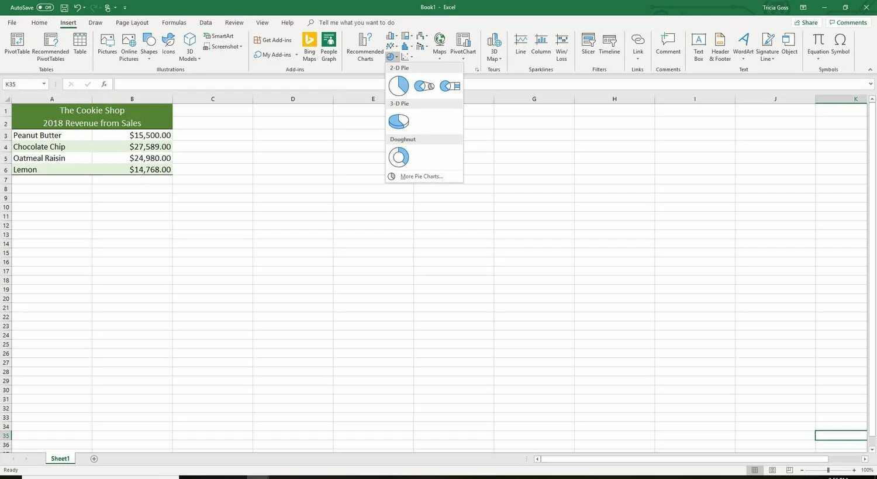Expand the formula bar

pyautogui.click(x=871, y=84)
